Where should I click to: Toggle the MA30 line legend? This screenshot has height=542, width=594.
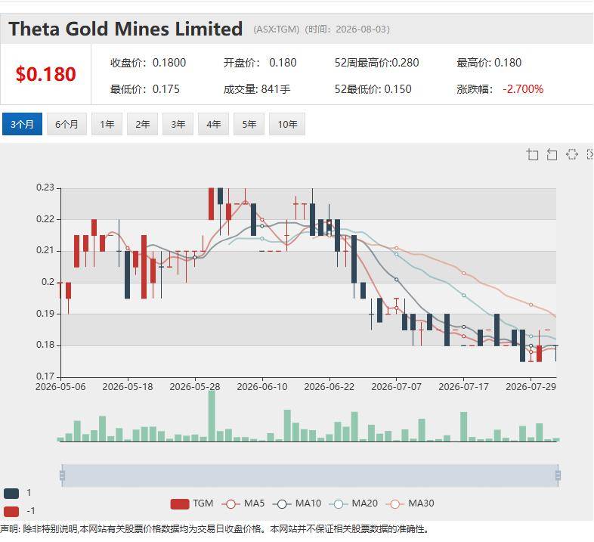[410, 503]
